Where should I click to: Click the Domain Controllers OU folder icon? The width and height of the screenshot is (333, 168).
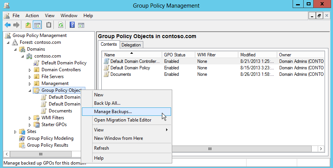coord(37,70)
